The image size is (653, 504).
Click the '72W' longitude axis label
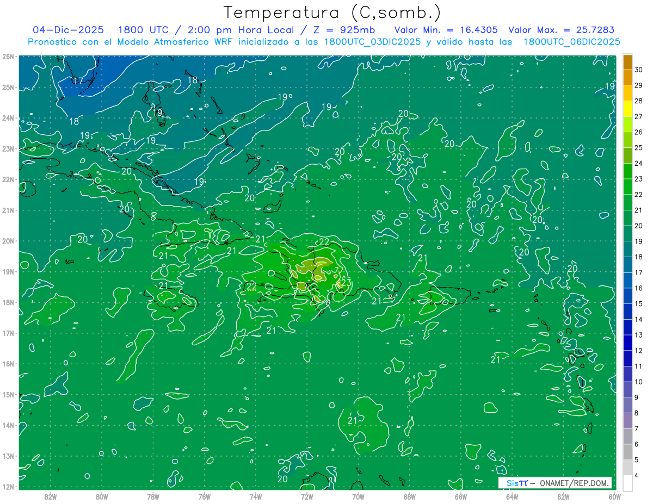point(307,496)
